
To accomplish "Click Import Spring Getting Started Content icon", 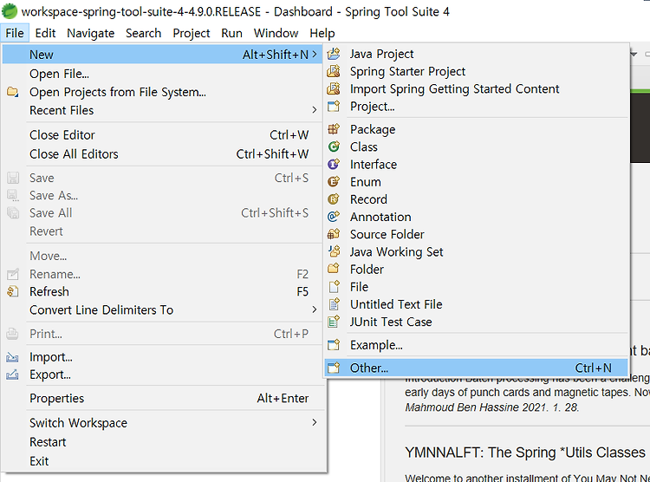I will (334, 88).
